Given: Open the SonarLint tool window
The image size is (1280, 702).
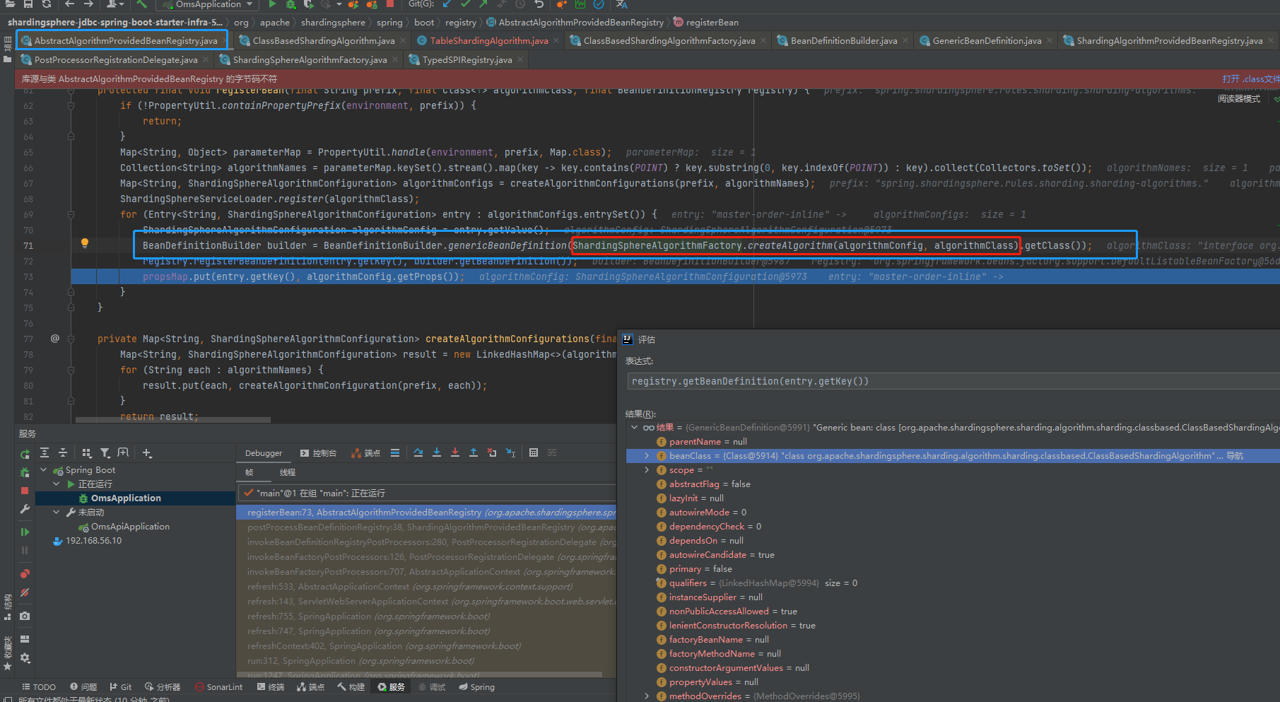Looking at the screenshot, I should coord(218,686).
